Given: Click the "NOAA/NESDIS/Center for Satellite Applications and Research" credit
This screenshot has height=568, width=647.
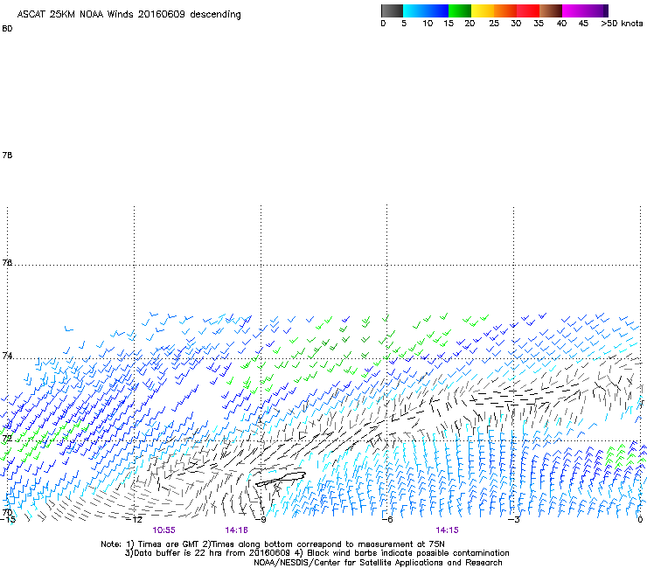Looking at the screenshot, I should coord(378,563).
